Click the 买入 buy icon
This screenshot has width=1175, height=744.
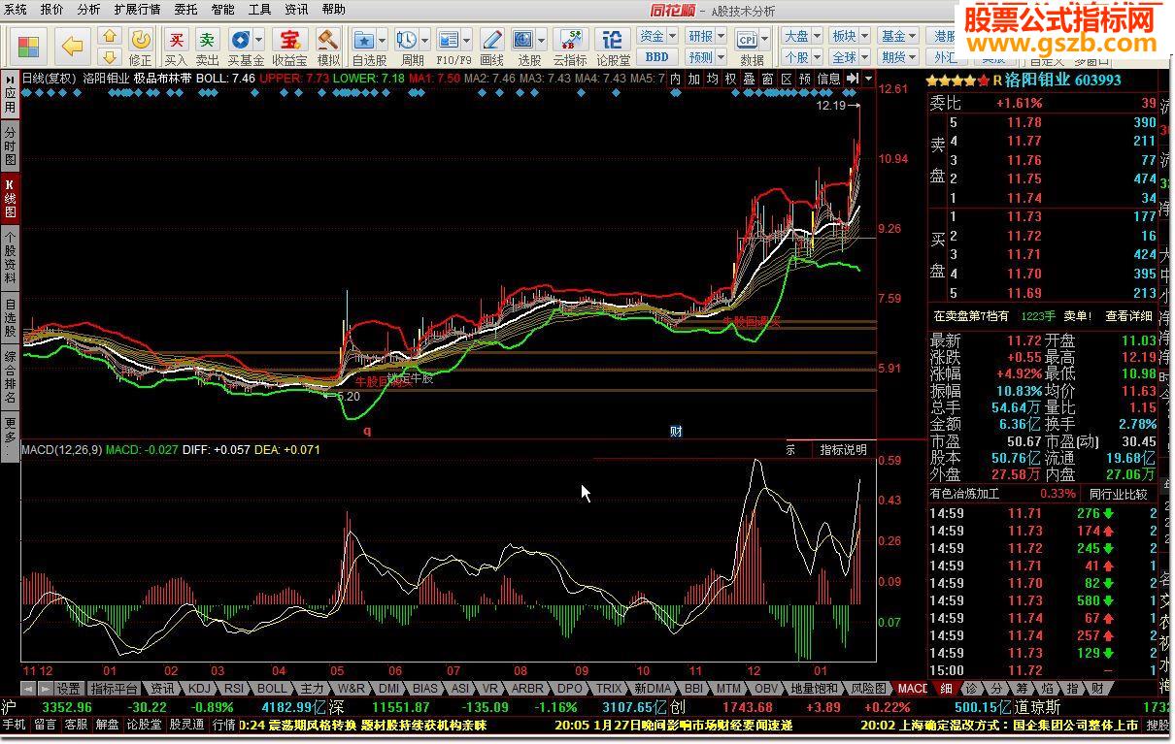[176, 40]
